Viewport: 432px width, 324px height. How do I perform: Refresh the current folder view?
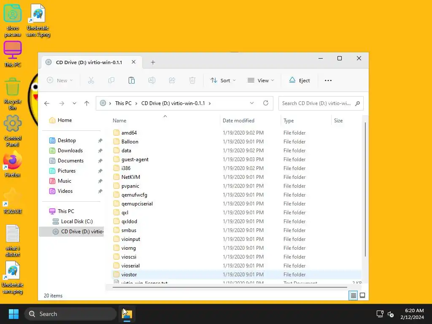coord(266,103)
